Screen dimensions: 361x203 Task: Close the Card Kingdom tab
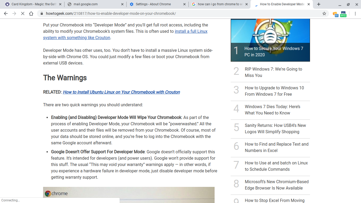60,4
